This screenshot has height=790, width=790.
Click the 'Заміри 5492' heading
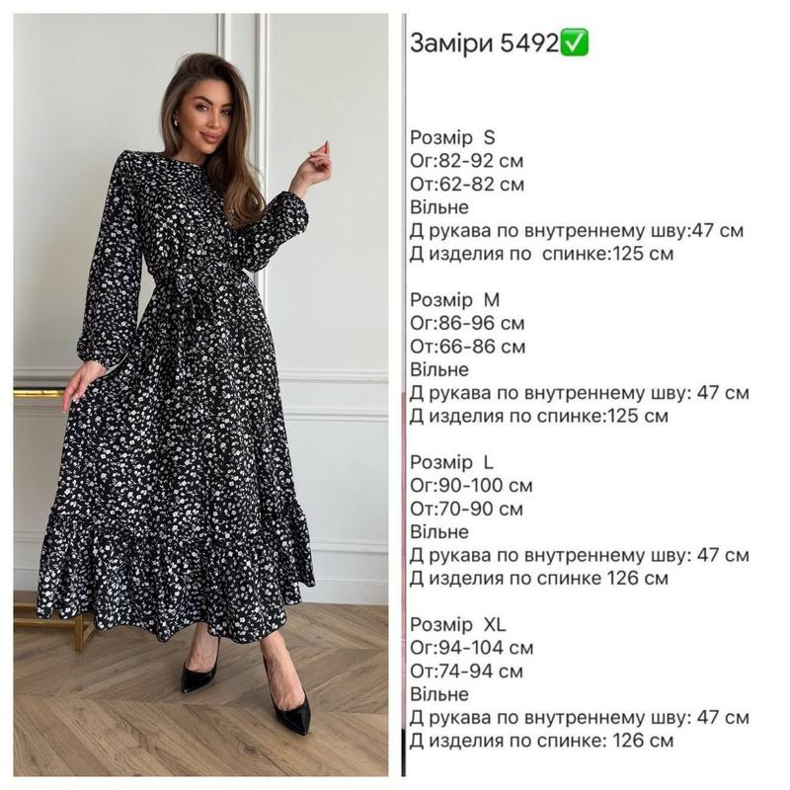tap(499, 43)
